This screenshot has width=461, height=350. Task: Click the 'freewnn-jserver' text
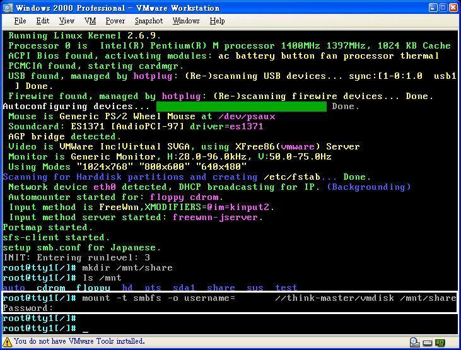coord(216,218)
